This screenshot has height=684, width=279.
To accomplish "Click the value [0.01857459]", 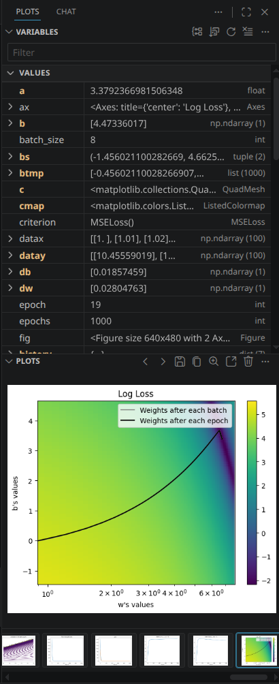I will (x=118, y=272).
